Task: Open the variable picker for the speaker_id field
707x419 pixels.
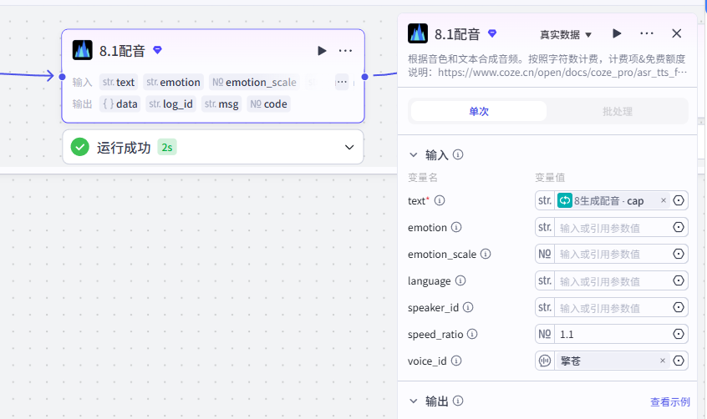Action: (679, 307)
